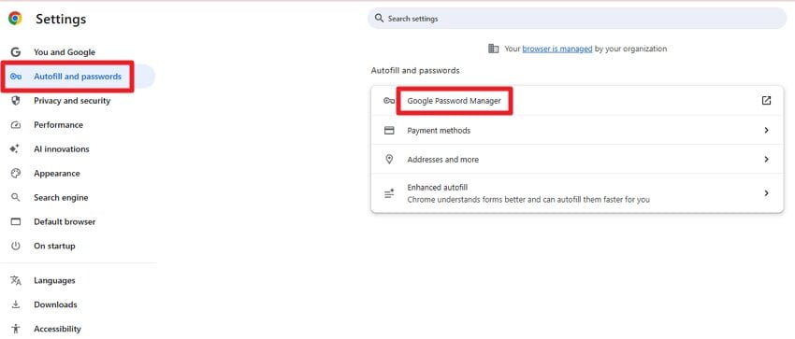This screenshot has width=795, height=339.
Task: Expand the Payment methods chevron
Action: (x=766, y=131)
